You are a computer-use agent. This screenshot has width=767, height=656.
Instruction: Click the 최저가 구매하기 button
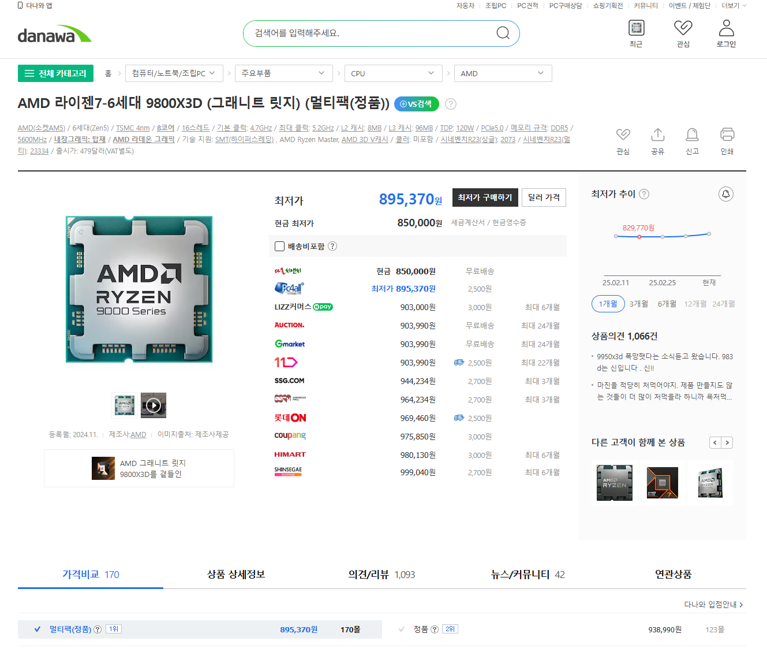click(485, 197)
